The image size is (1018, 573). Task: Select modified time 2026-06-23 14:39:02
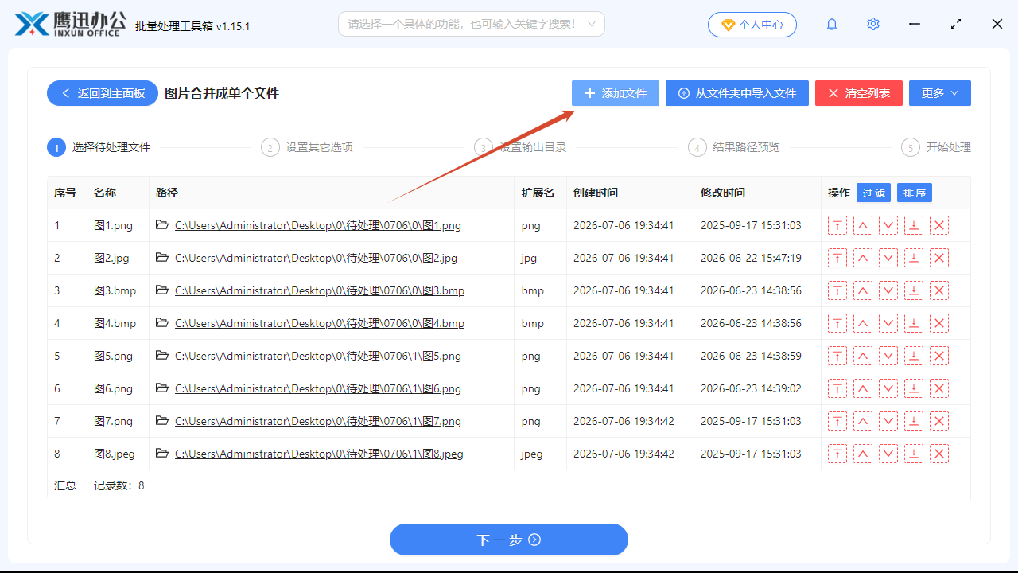tap(751, 388)
